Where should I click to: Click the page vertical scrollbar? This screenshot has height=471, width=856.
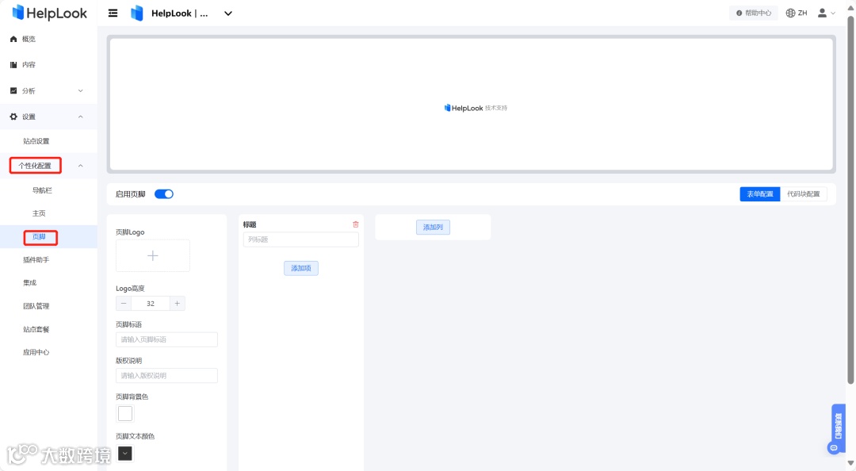[x=850, y=200]
